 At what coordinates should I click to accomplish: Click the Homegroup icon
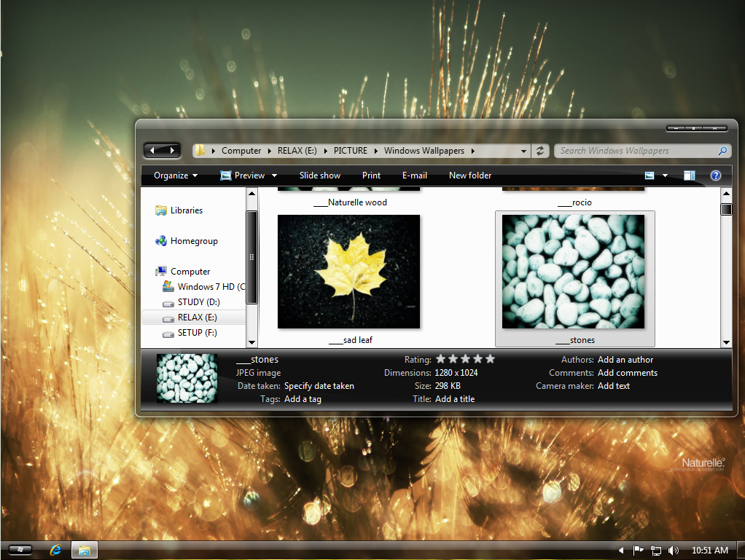161,240
